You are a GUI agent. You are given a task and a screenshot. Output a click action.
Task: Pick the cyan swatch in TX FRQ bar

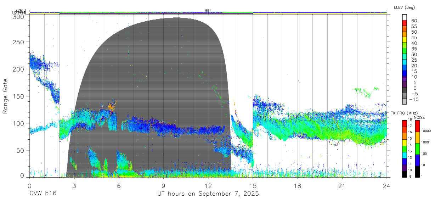pyautogui.click(x=405, y=155)
